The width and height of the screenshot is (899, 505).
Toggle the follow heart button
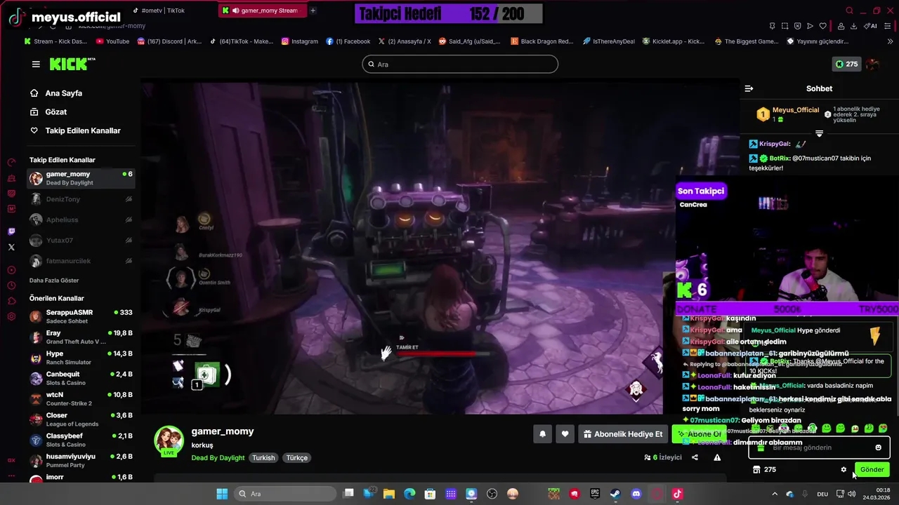click(x=565, y=434)
